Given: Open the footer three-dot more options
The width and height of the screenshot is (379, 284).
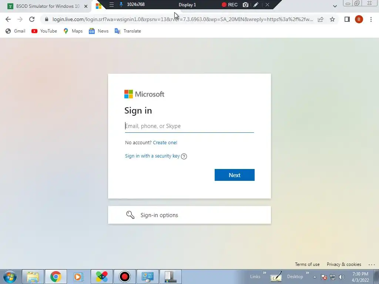Looking at the screenshot, I should coord(372,265).
